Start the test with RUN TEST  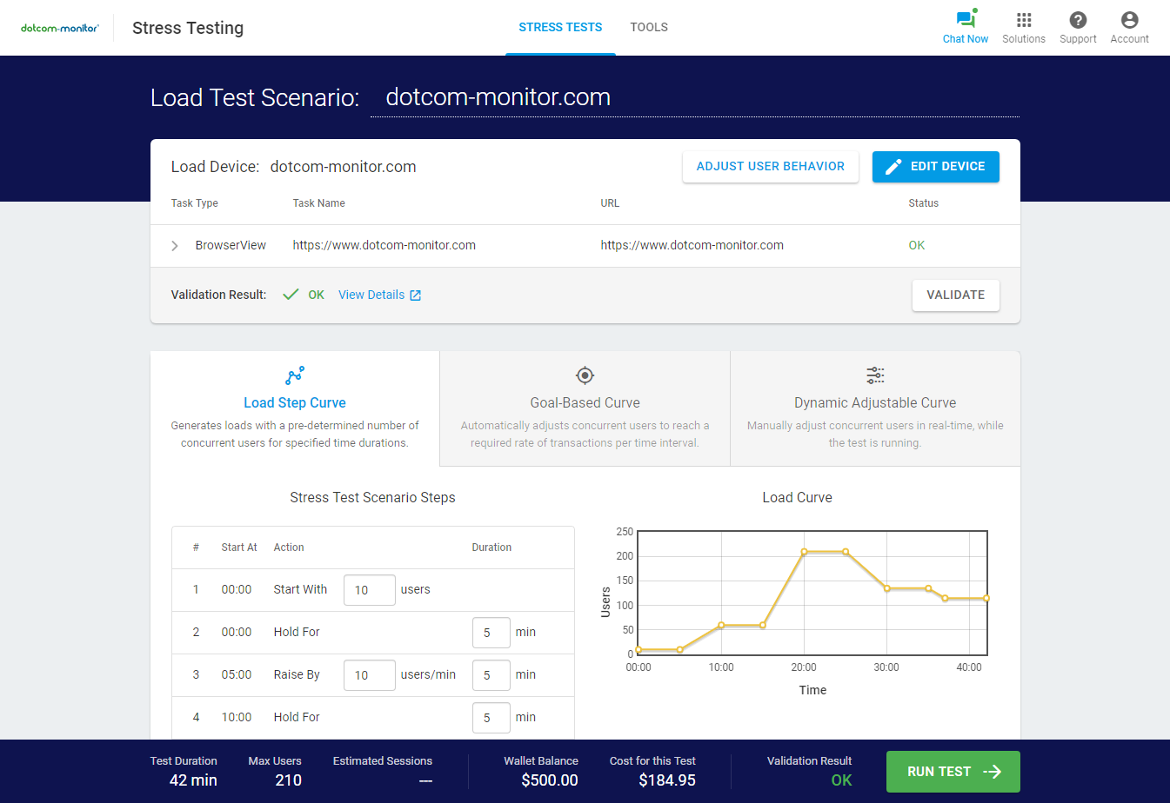click(x=953, y=771)
